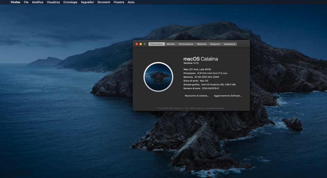Screen dimensions: 327x178
Task: Click the processor value 3,19 GHz Intel Core i7
Action: [212, 73]
